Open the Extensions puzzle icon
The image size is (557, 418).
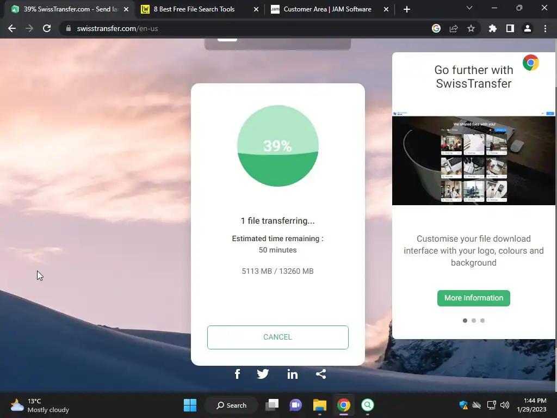[x=493, y=28]
